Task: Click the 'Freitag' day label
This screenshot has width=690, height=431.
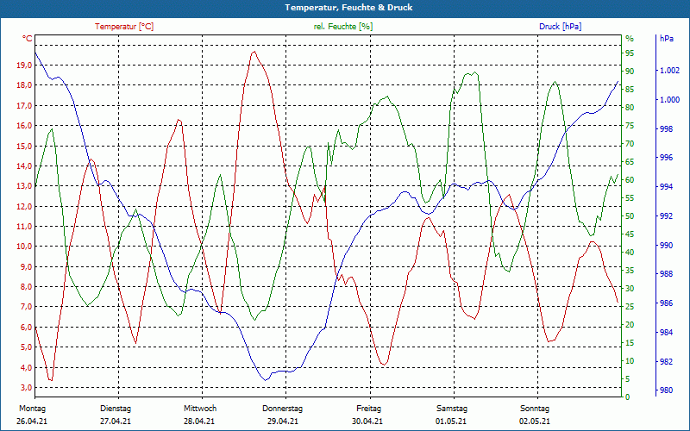Action: click(369, 409)
